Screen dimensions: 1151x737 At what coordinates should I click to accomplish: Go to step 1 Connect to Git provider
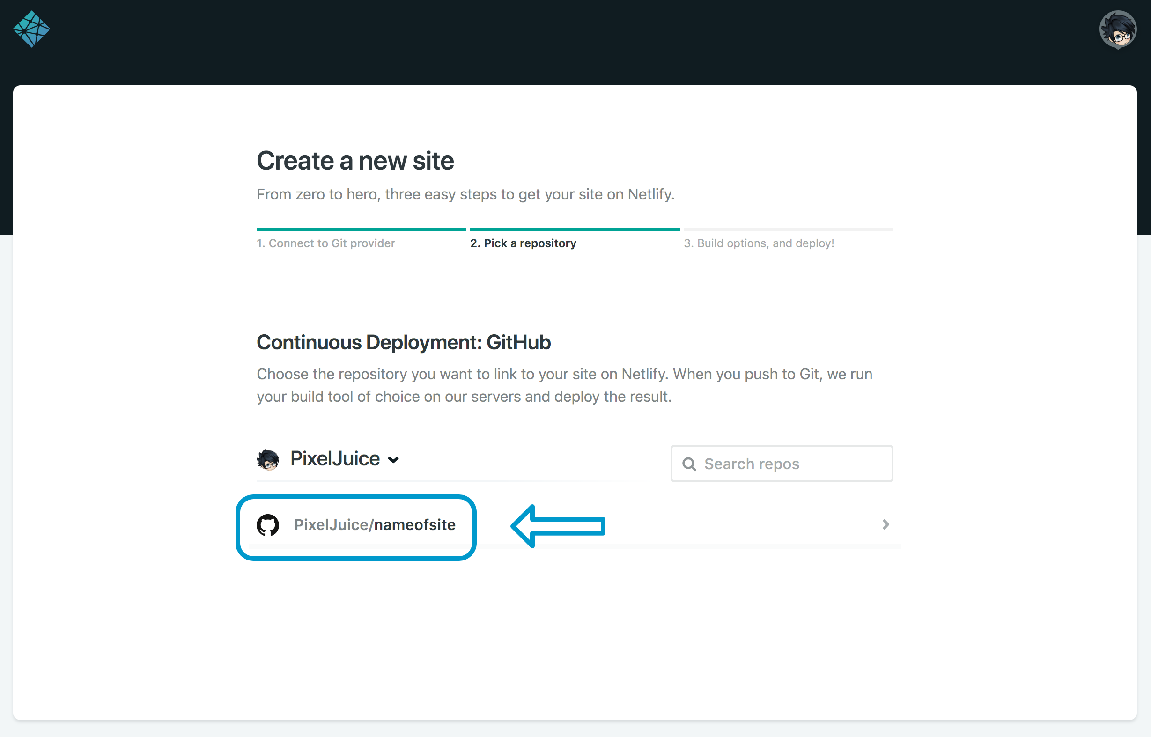[325, 243]
